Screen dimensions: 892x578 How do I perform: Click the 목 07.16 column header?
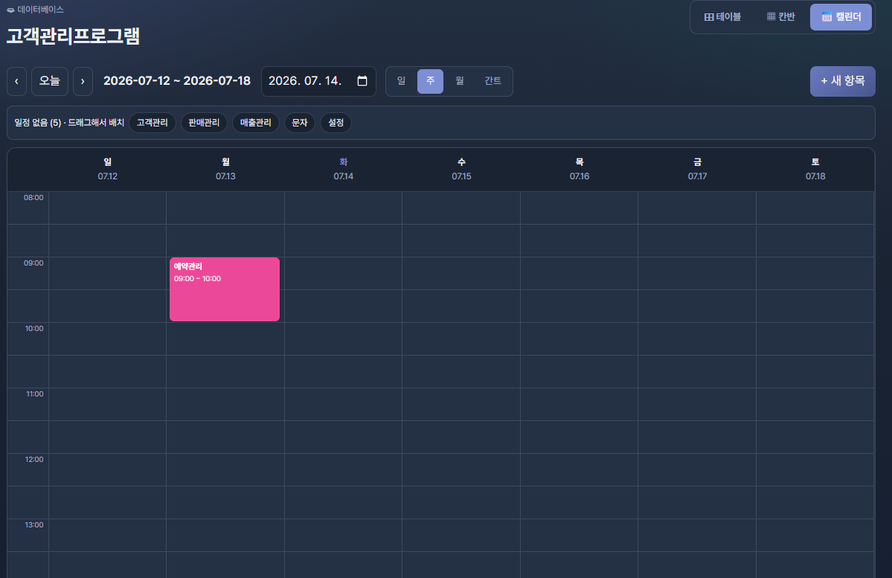click(x=579, y=169)
